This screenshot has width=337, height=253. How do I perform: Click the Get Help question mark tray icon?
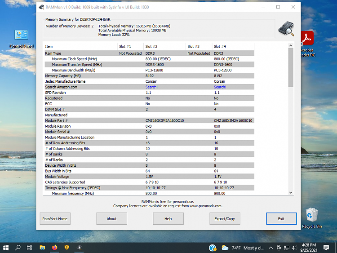click(x=213, y=248)
